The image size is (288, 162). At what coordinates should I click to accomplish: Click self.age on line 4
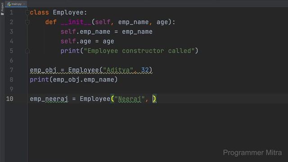coord(76,41)
